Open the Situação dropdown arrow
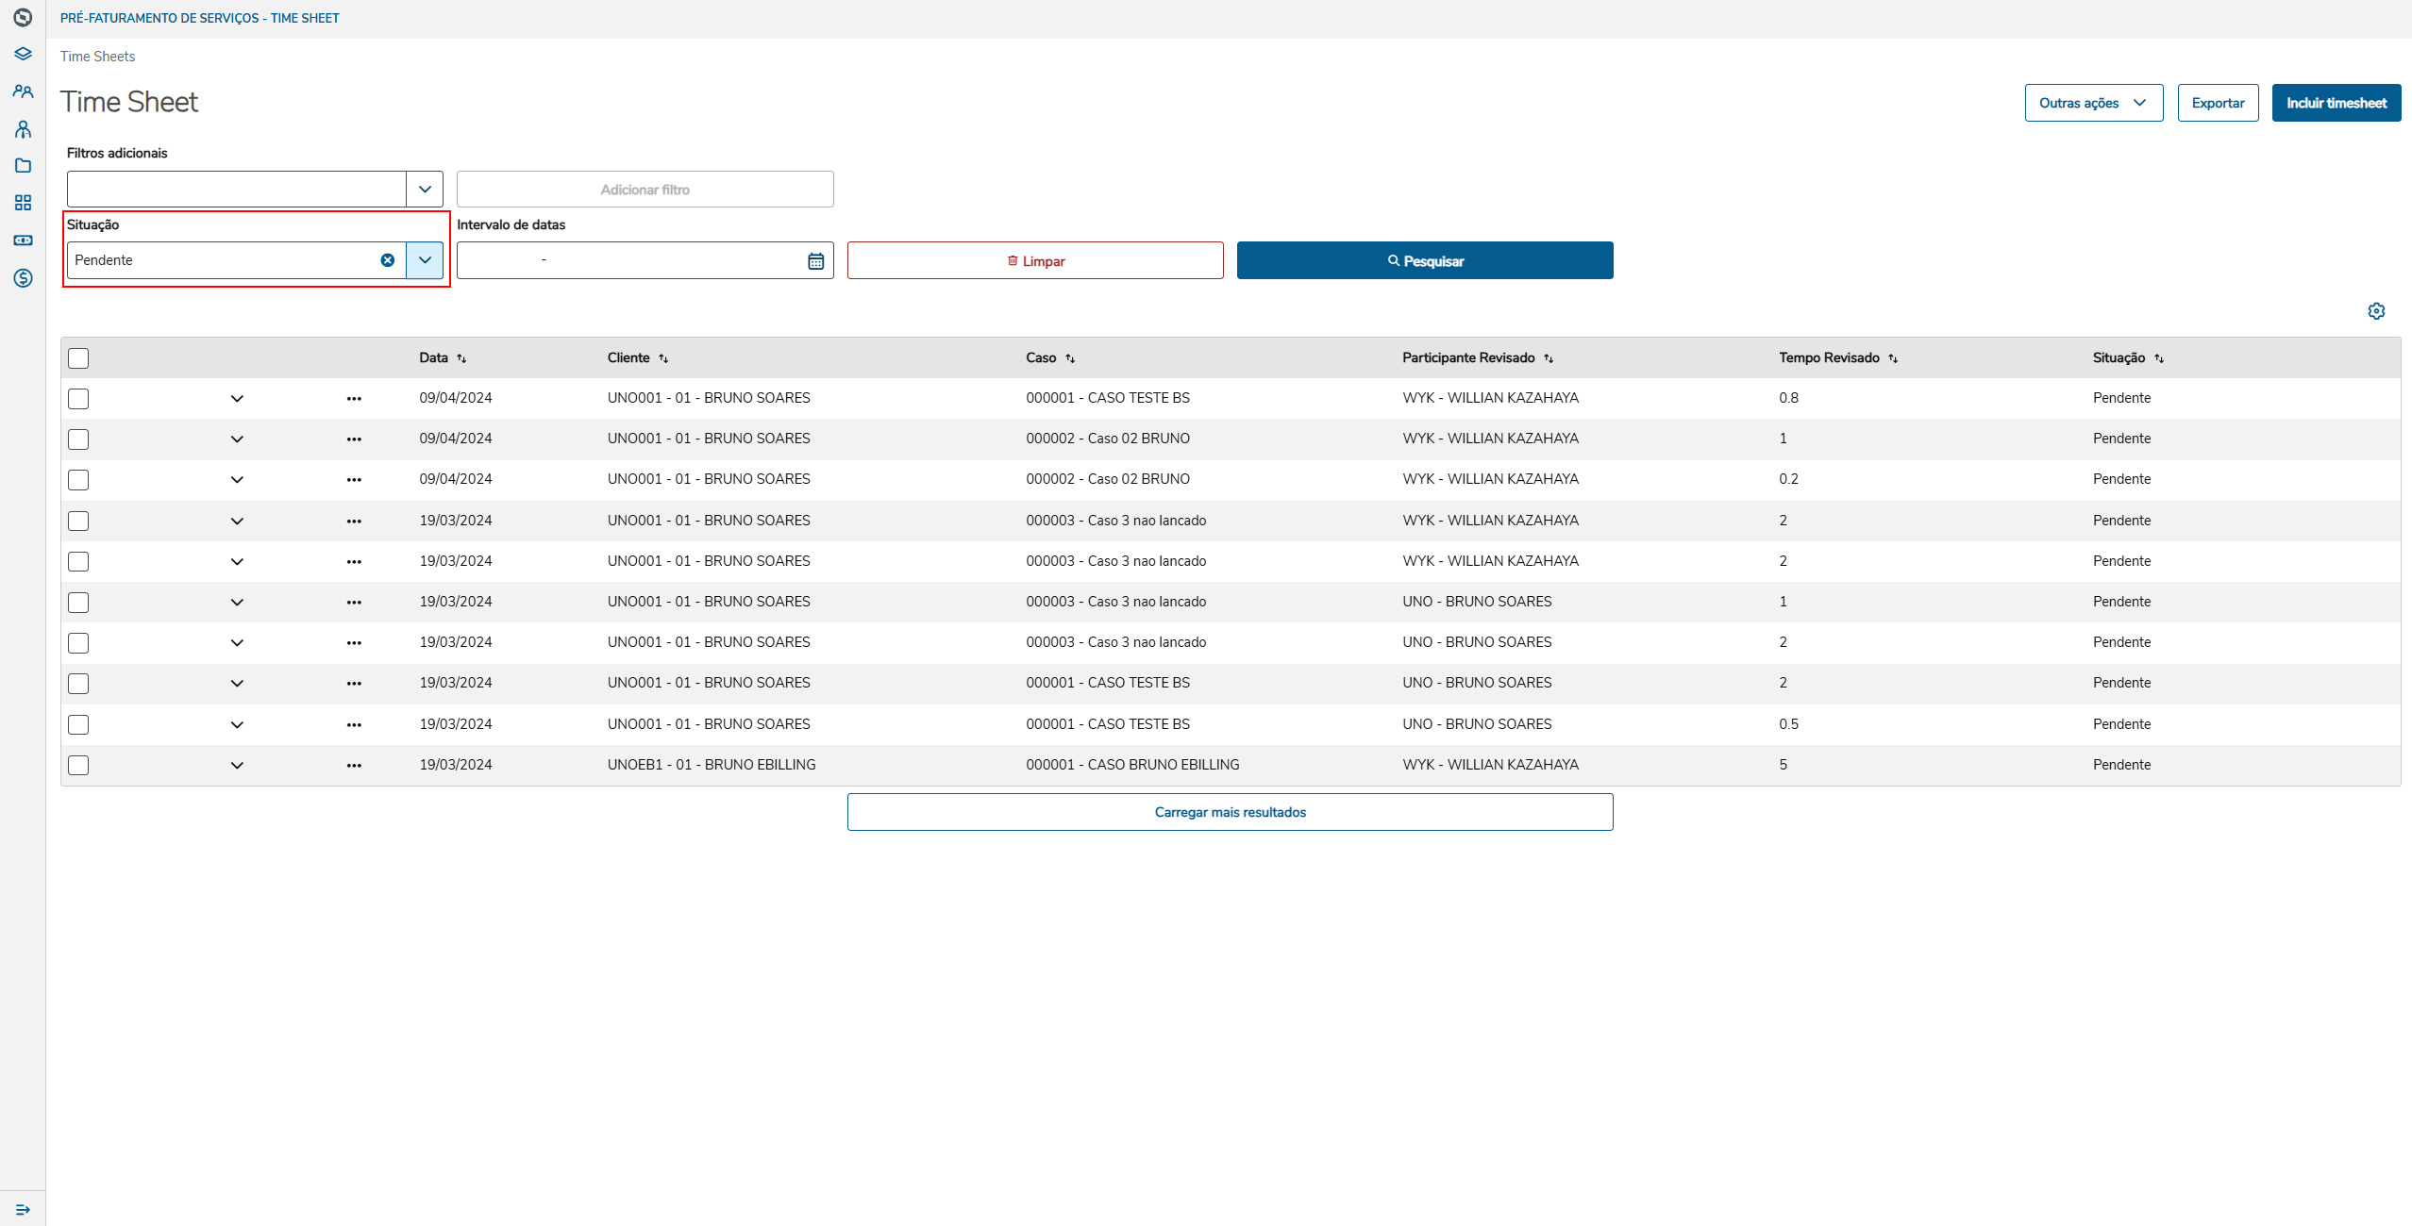The width and height of the screenshot is (2412, 1226). pos(425,260)
